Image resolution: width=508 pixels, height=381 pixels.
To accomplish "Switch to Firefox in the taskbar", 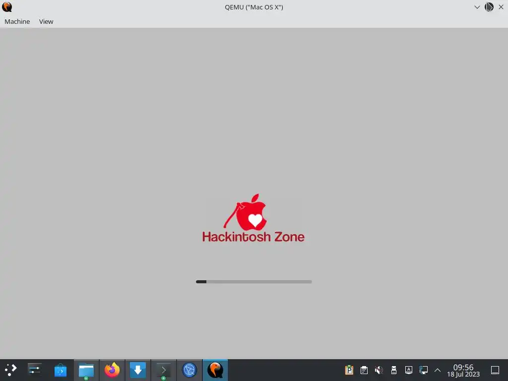I will point(112,370).
